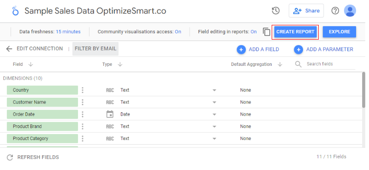Click the vertical scrollbar of field list

coord(363,90)
